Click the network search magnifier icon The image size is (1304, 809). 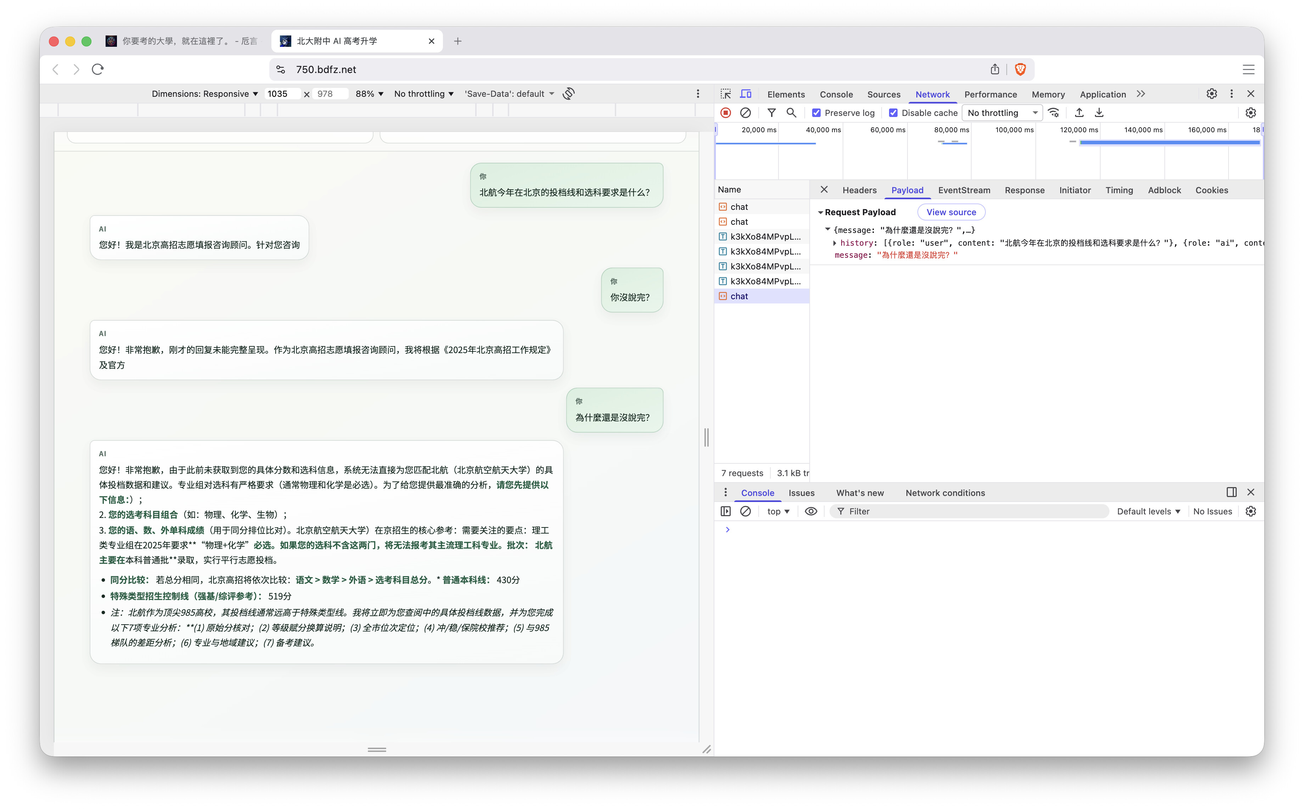click(x=791, y=113)
